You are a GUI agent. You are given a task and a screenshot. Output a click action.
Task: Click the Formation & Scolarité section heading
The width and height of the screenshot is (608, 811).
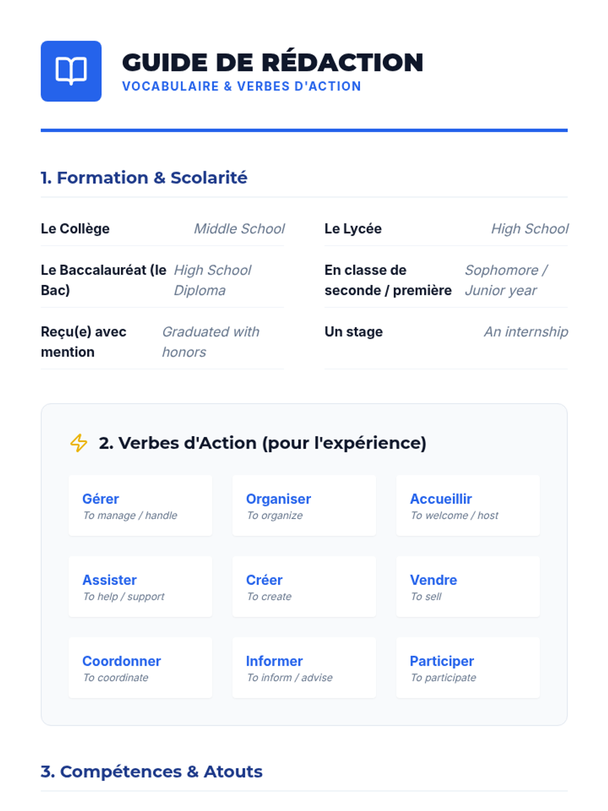(144, 178)
